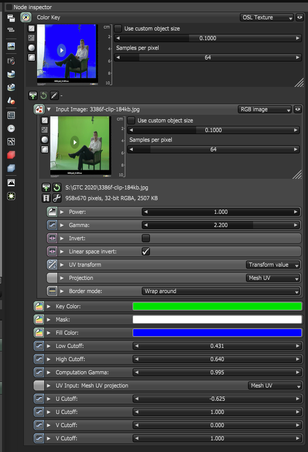The width and height of the screenshot is (308, 452).
Task: Click the Gamma slider showing 2.200
Action: (221, 225)
